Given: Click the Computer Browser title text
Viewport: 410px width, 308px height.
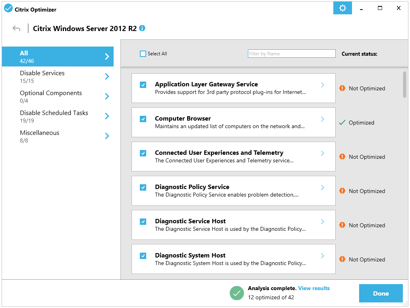Looking at the screenshot, I should (183, 118).
